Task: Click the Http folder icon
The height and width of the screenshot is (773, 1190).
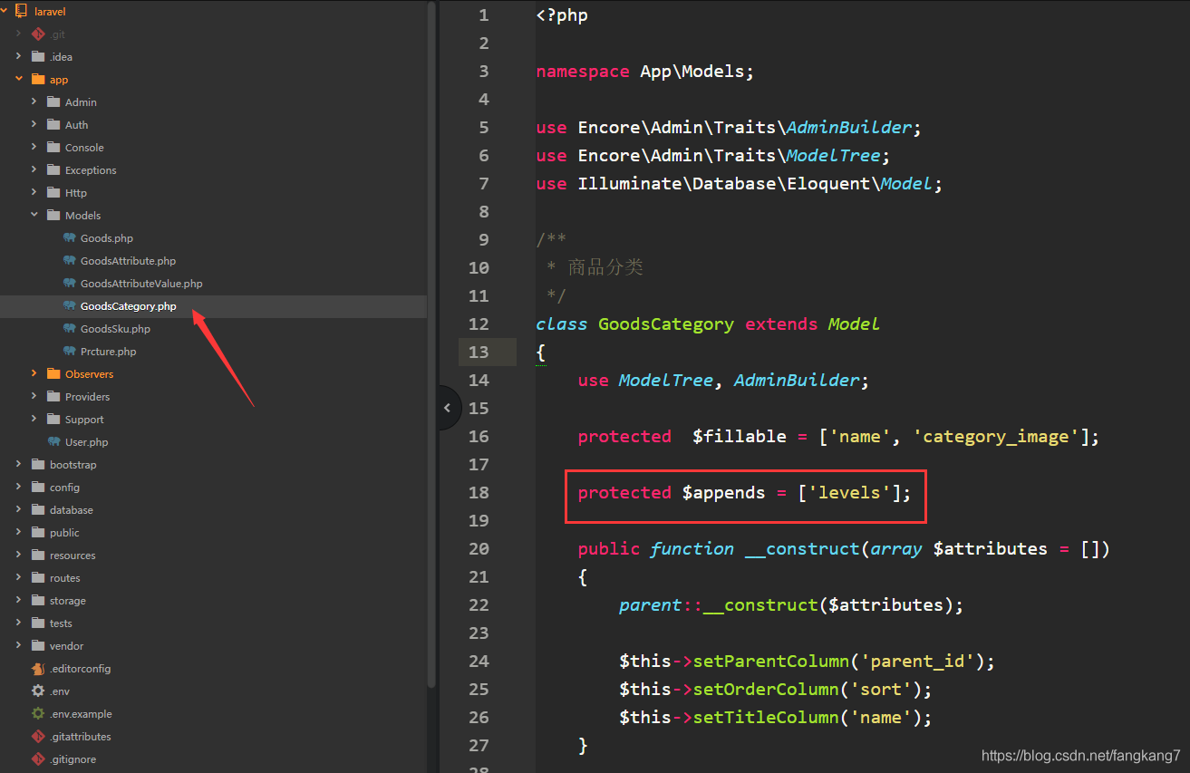Action: (53, 193)
